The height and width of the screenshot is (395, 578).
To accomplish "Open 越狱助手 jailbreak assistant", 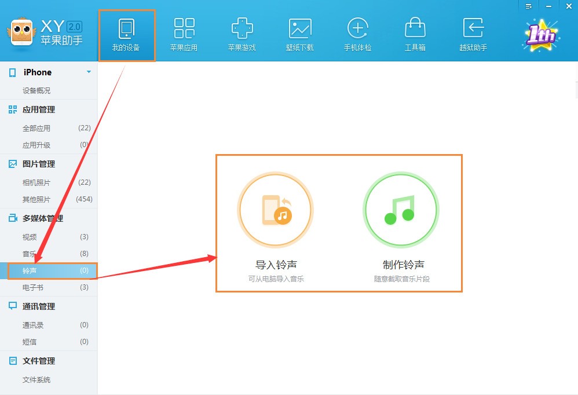I will (x=473, y=35).
